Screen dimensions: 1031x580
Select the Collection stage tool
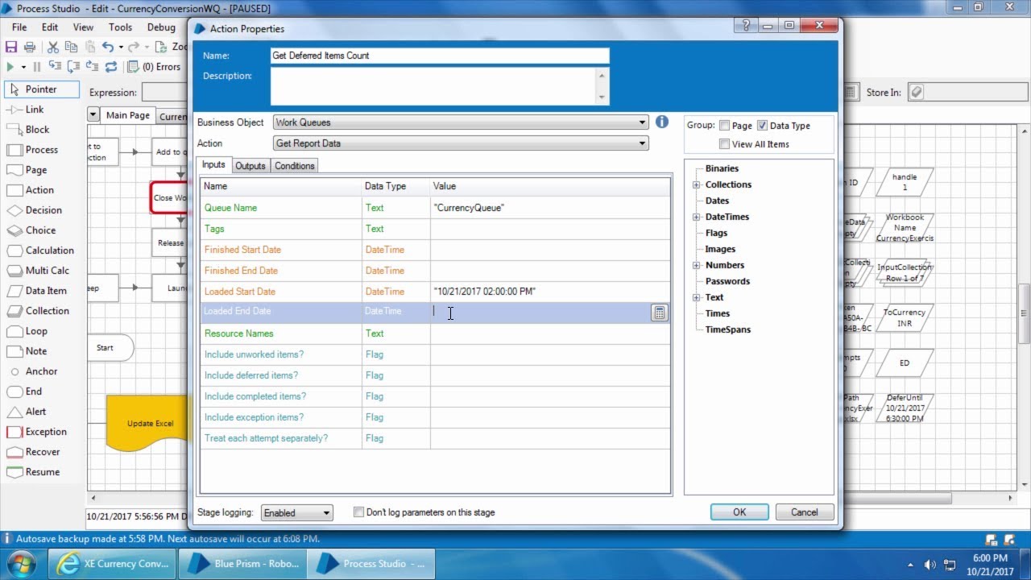coord(38,311)
